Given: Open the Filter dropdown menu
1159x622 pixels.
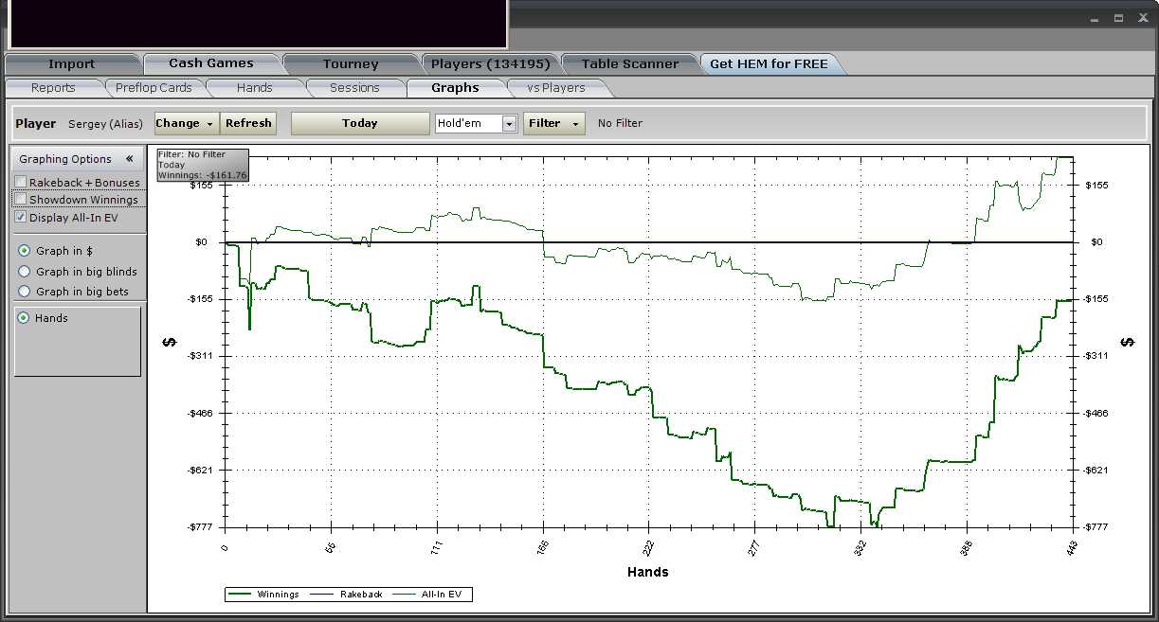Looking at the screenshot, I should tap(553, 123).
